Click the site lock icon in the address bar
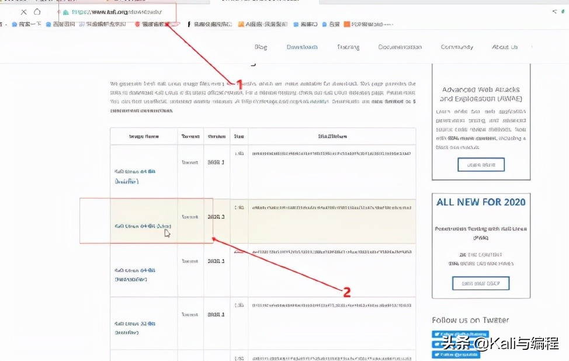The height and width of the screenshot is (361, 569). pos(66,11)
